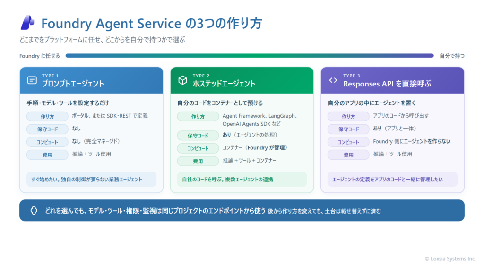Click 'なし' beside 保守コード in Type 1
This screenshot has width=484, height=266.
pos(76,129)
